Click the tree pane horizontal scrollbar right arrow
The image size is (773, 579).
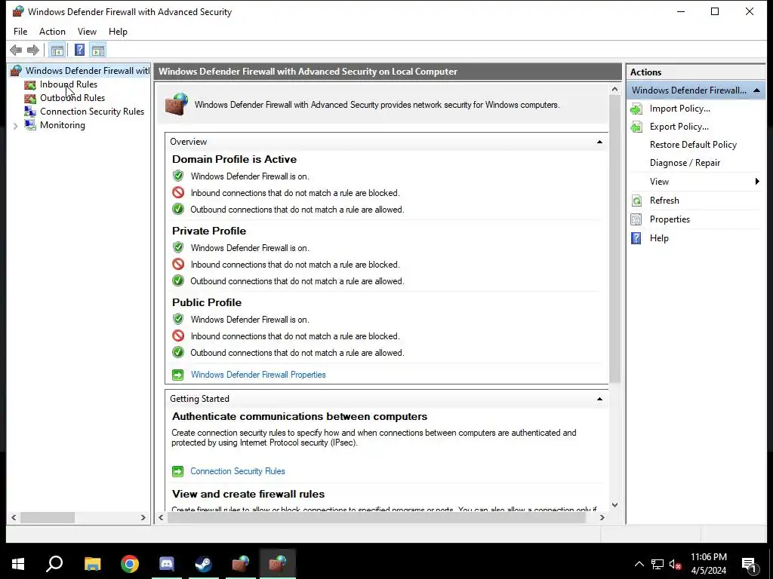(143, 517)
